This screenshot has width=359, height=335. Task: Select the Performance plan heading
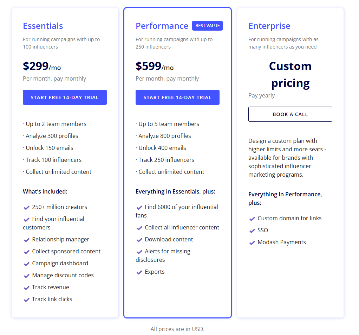162,26
